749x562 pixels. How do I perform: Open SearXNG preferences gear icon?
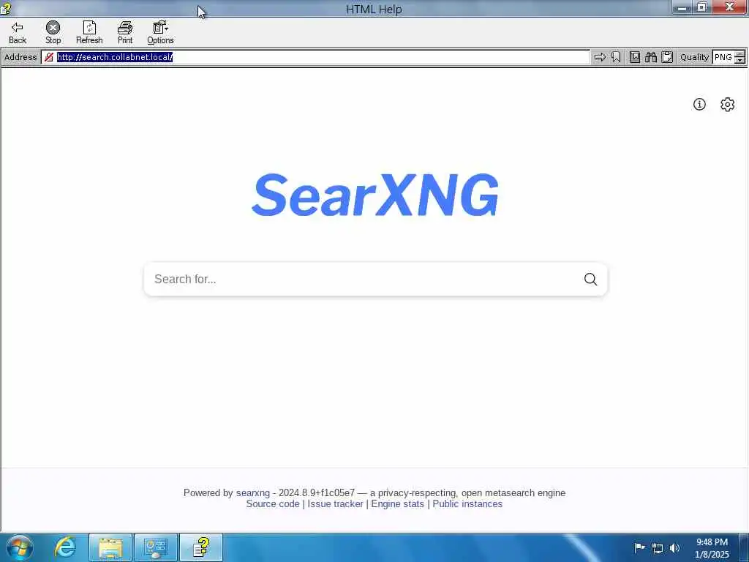pyautogui.click(x=727, y=104)
